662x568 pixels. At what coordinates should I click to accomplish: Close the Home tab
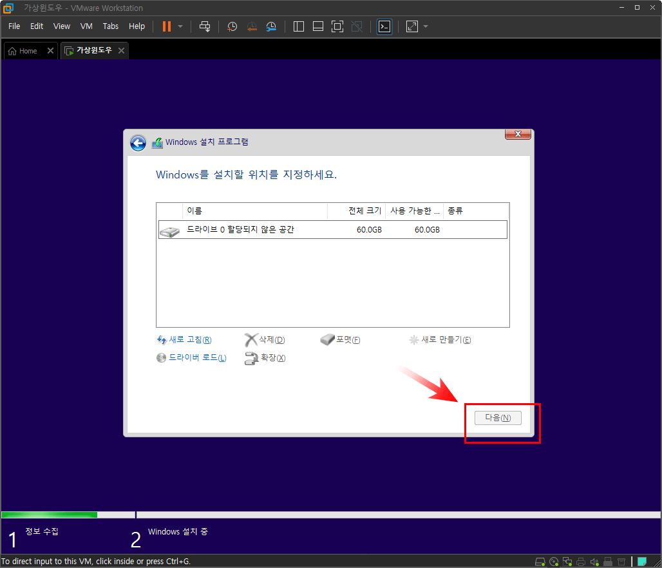point(50,51)
